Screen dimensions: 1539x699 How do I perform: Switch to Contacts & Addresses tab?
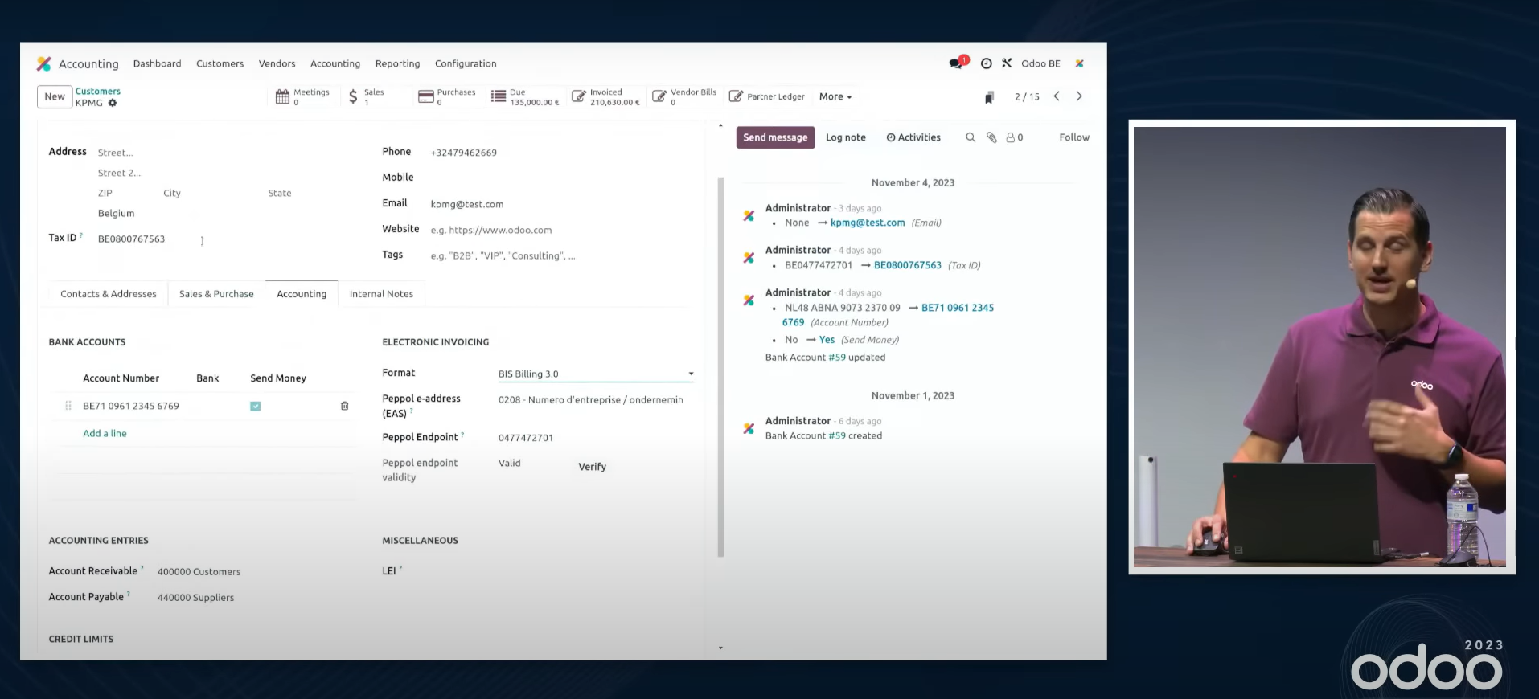tap(109, 294)
